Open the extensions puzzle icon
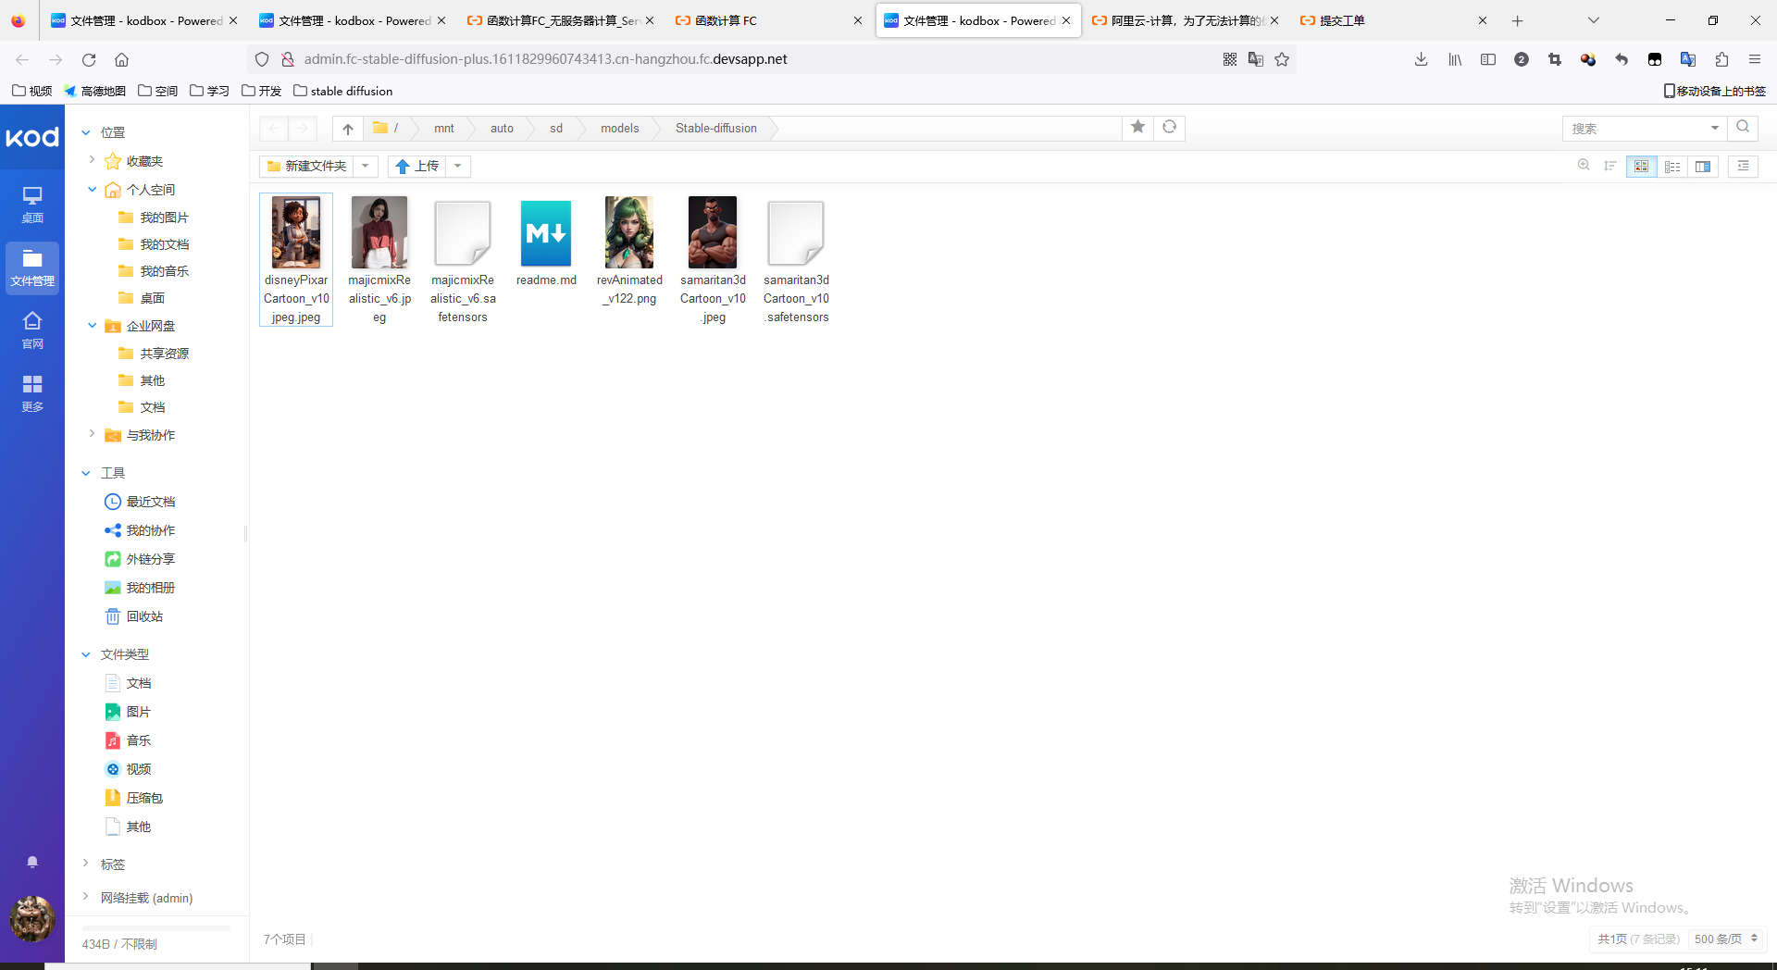Screen dimensions: 1777x970 1721,59
